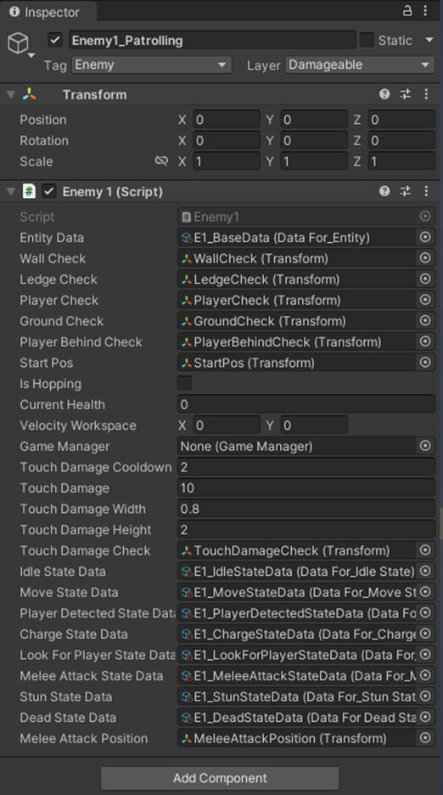Open Transform component help icon
Screen dimensions: 443x795
[384, 93]
